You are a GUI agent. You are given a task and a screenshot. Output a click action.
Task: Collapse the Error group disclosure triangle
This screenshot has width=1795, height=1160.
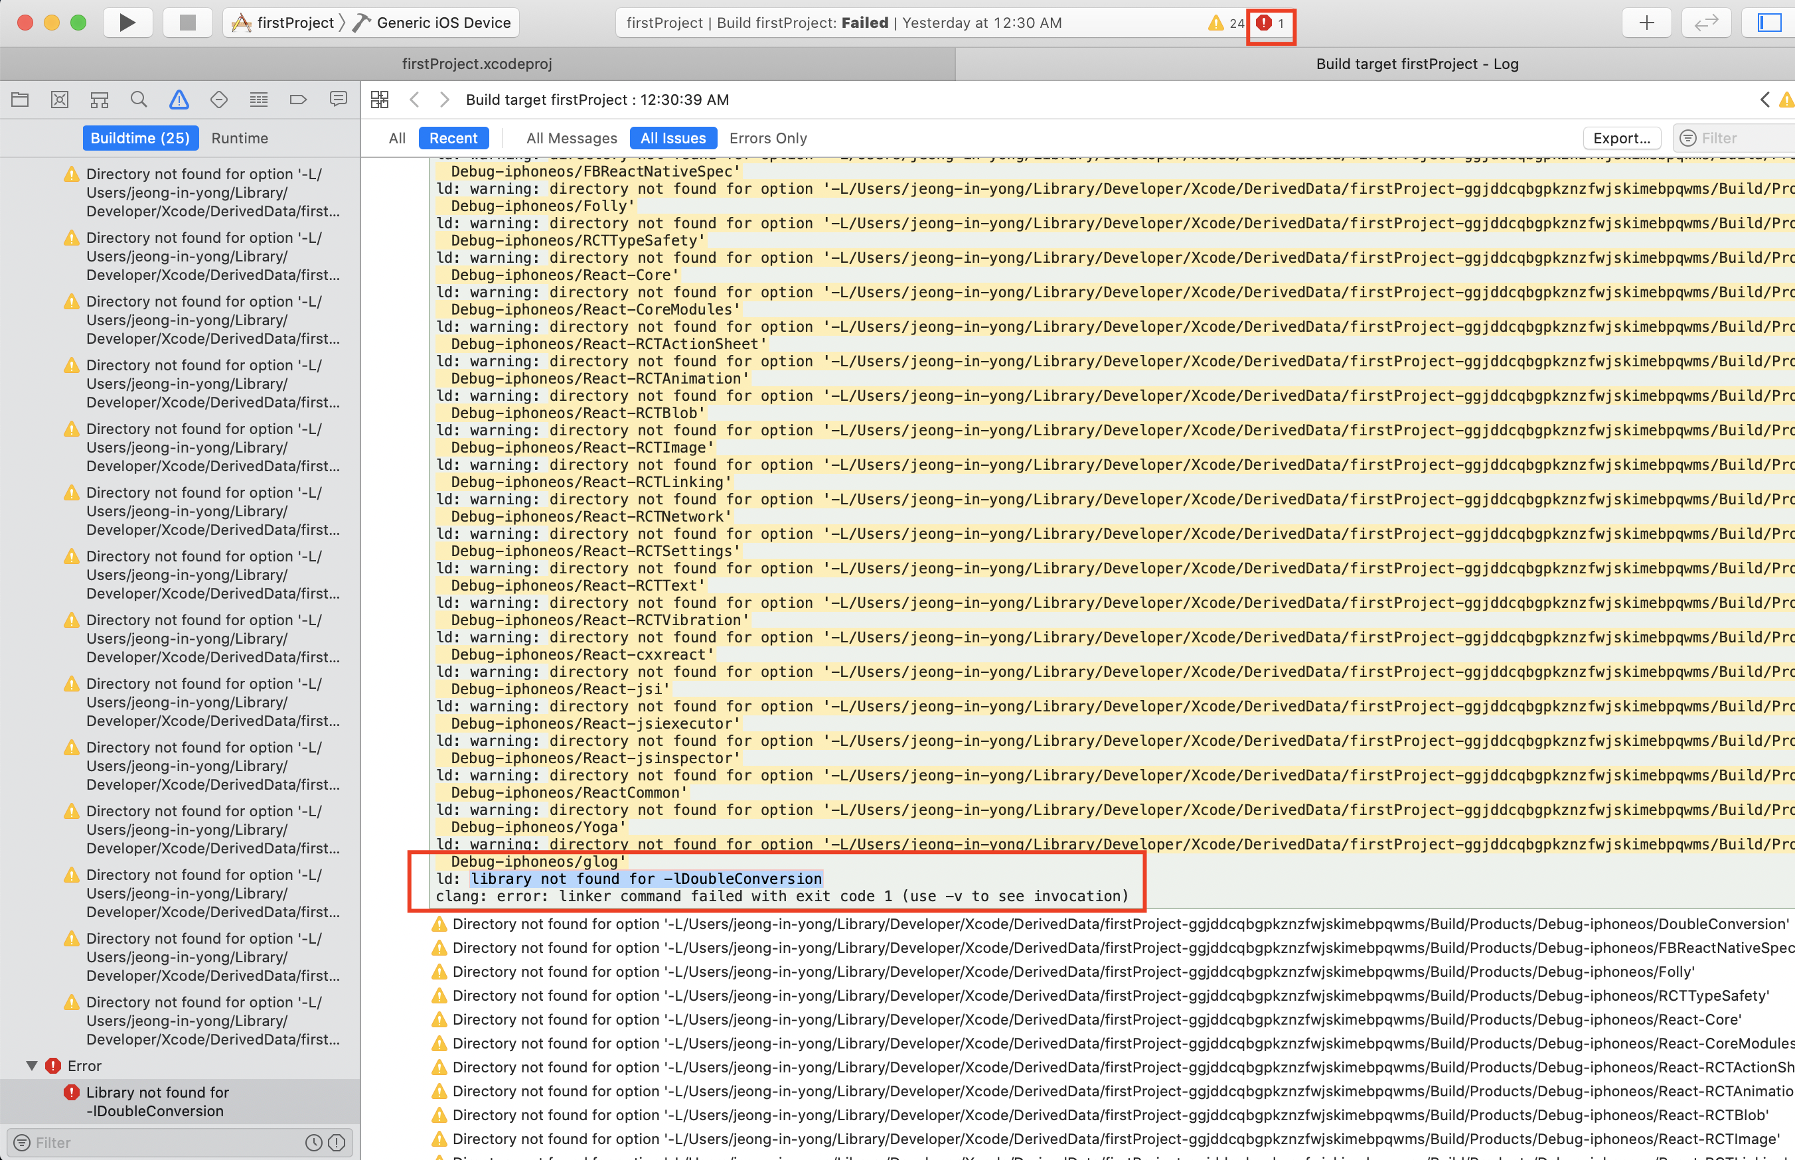coord(32,1066)
